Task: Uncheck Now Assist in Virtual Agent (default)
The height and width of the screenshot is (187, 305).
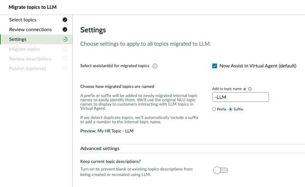Action: [x=215, y=66]
